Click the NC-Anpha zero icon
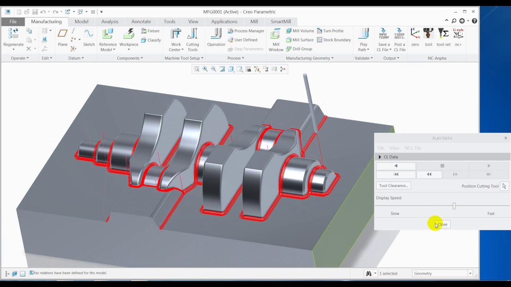Viewport: 511px width, 287px height. click(x=415, y=33)
